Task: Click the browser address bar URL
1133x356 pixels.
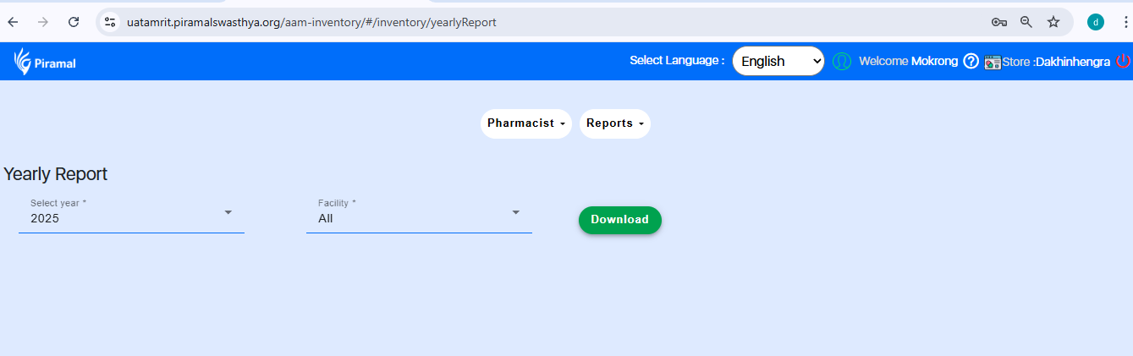Action: point(311,22)
